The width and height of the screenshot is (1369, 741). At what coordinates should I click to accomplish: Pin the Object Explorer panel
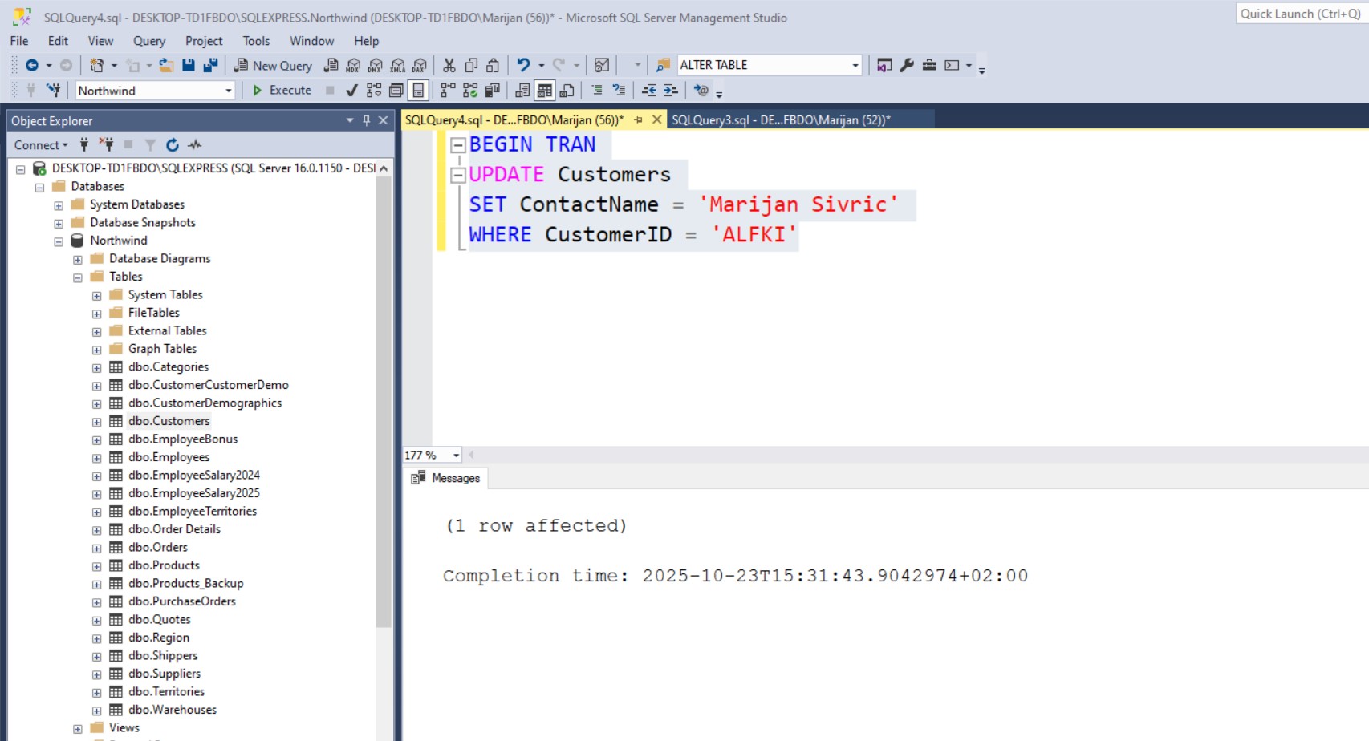click(x=367, y=120)
